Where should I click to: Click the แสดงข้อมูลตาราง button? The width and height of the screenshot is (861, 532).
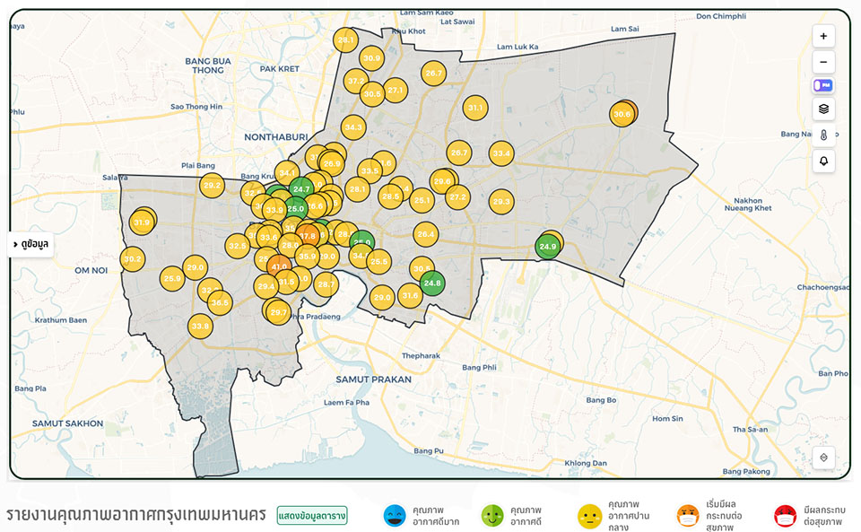point(311,515)
